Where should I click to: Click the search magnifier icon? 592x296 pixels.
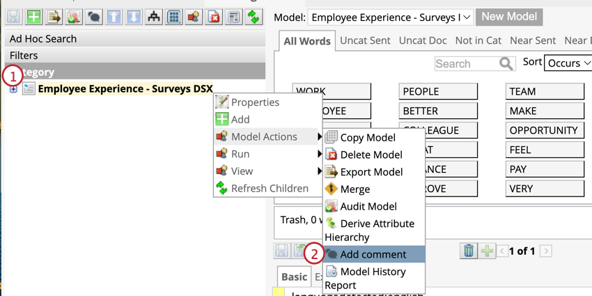click(x=506, y=63)
